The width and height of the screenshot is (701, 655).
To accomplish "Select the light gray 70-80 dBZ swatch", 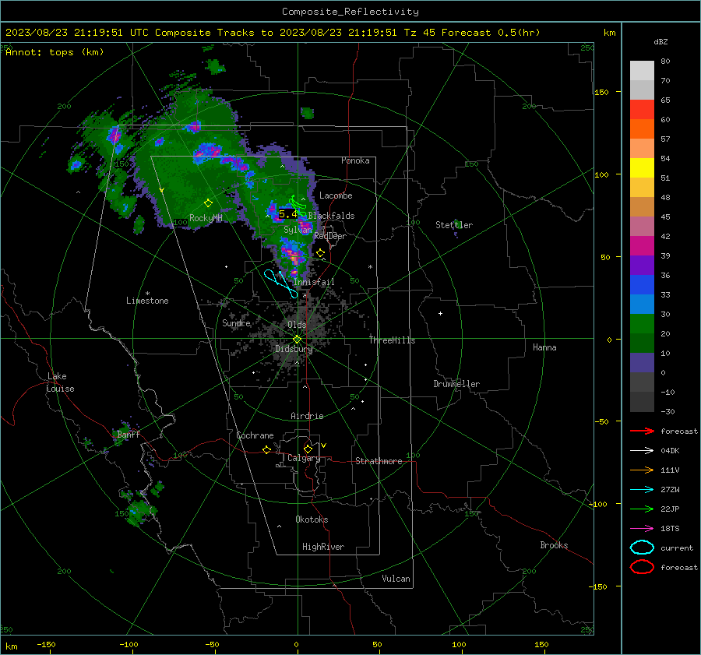I will (642, 71).
